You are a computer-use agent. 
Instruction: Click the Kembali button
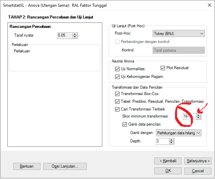[168, 161]
